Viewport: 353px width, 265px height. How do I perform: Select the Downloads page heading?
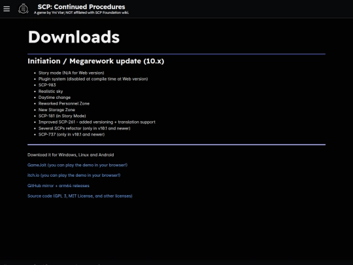click(74, 37)
